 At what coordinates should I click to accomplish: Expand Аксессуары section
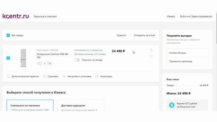pos(106,76)
